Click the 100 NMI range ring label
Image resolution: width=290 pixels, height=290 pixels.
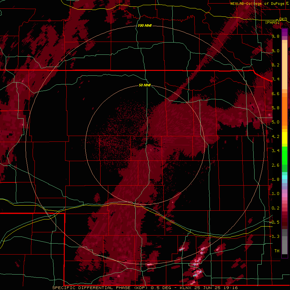145,25
